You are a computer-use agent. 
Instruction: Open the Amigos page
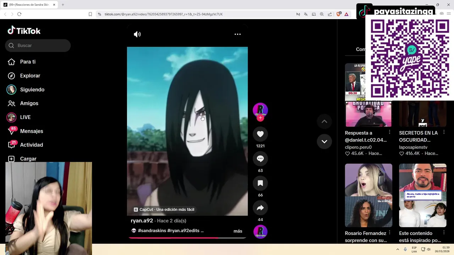point(29,103)
